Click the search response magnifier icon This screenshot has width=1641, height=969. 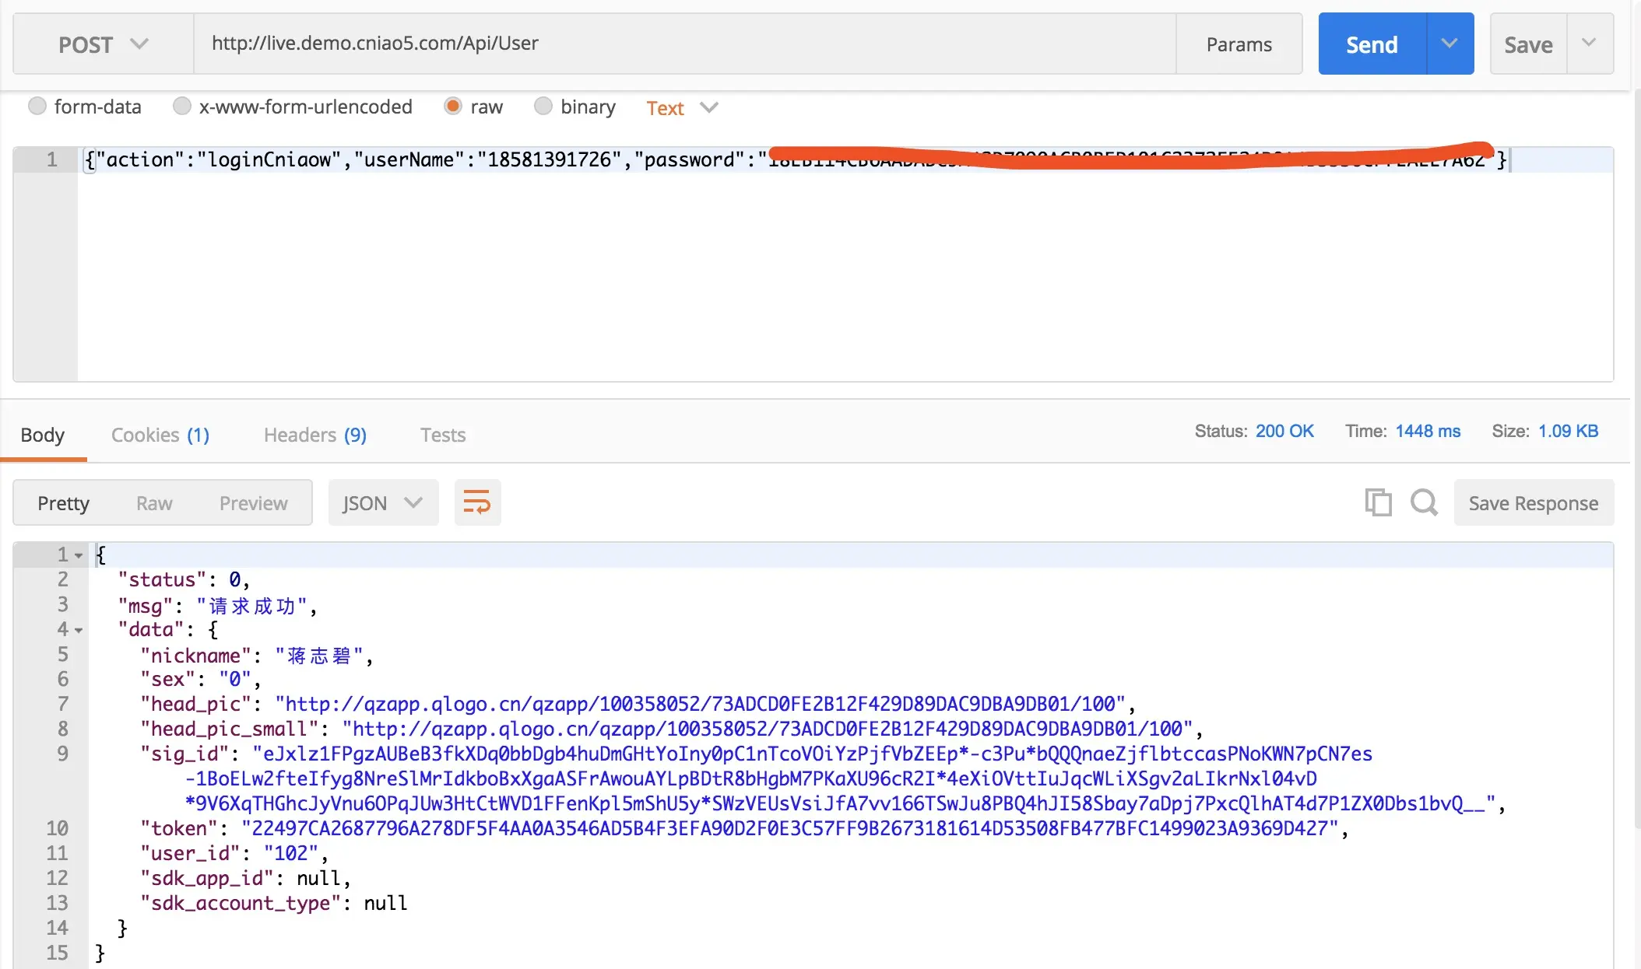click(x=1424, y=502)
